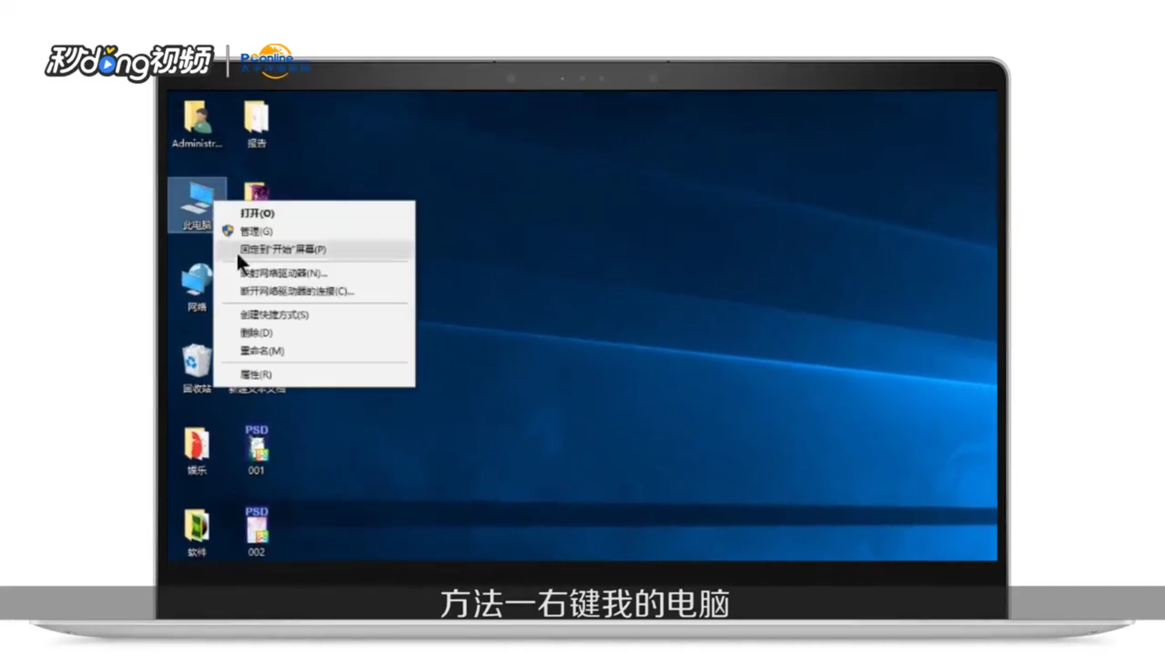
Task: Select the 软件 folder icon
Action: coord(197,532)
